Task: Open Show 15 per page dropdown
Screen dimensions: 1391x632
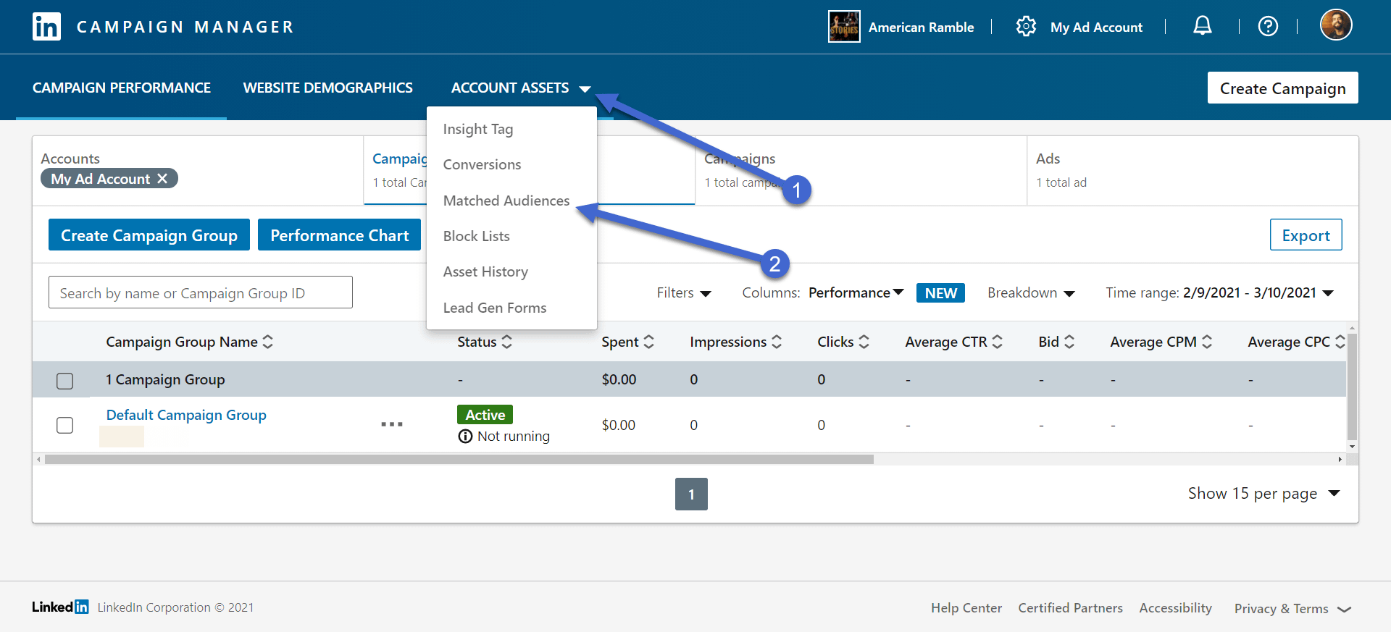Action: 1264,493
